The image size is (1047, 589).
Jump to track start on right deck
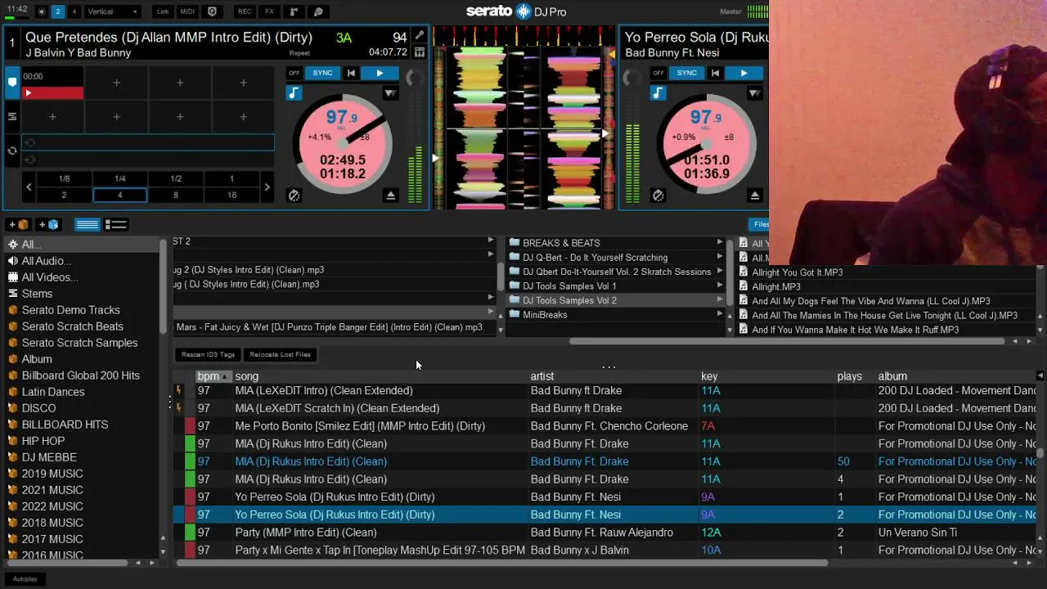pyautogui.click(x=715, y=73)
